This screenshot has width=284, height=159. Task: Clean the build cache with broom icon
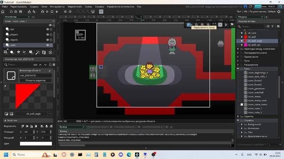pos(57,12)
